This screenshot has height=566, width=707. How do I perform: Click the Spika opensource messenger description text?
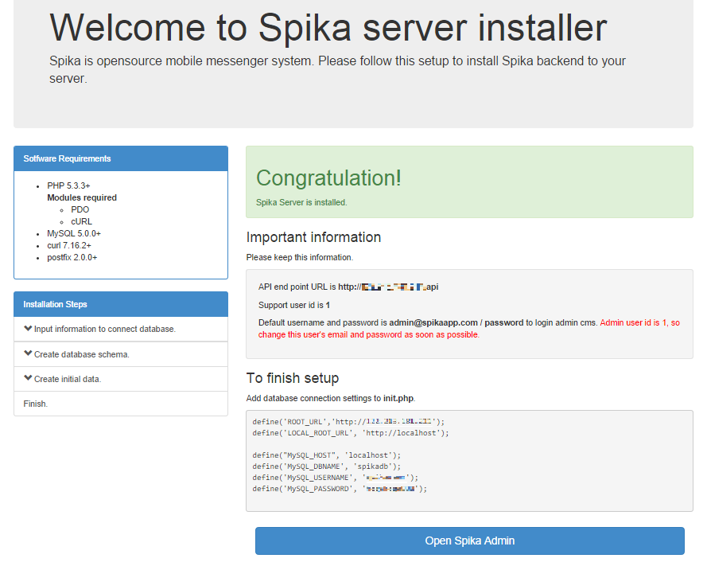tap(337, 69)
